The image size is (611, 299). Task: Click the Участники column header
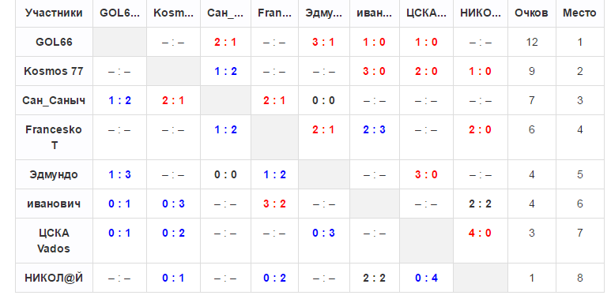54,13
